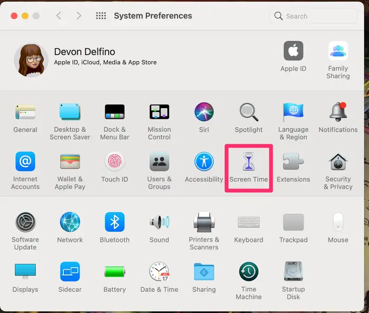This screenshot has width=369, height=313.
Task: Open the Apple ID pane
Action: (x=293, y=51)
